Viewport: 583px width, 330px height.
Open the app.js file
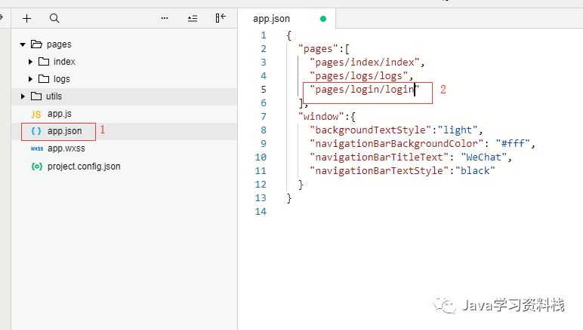click(60, 114)
